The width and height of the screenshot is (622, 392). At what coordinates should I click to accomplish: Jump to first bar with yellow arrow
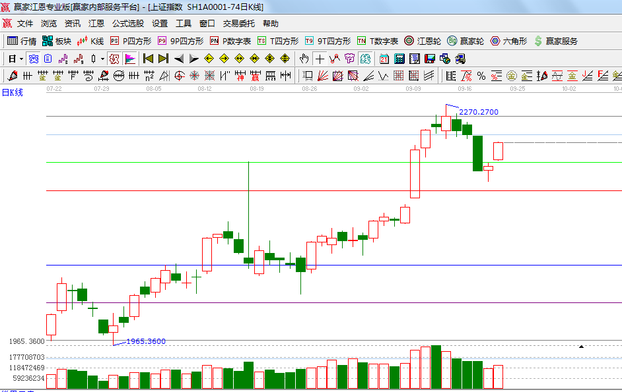coord(148,59)
